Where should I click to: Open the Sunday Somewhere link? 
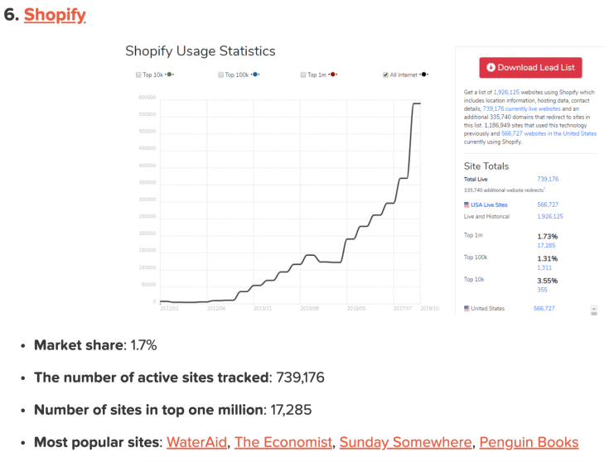pos(405,442)
